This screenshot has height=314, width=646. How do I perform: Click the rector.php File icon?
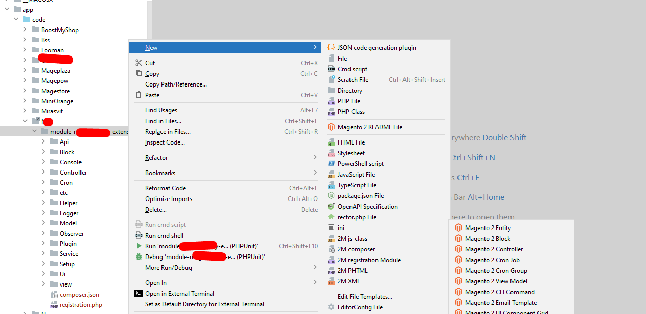(x=331, y=217)
